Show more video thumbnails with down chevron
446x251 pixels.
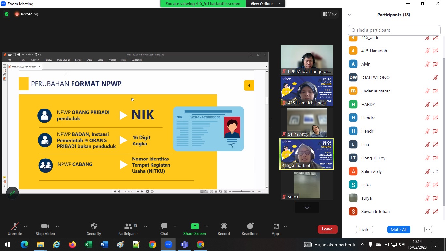coord(307,208)
